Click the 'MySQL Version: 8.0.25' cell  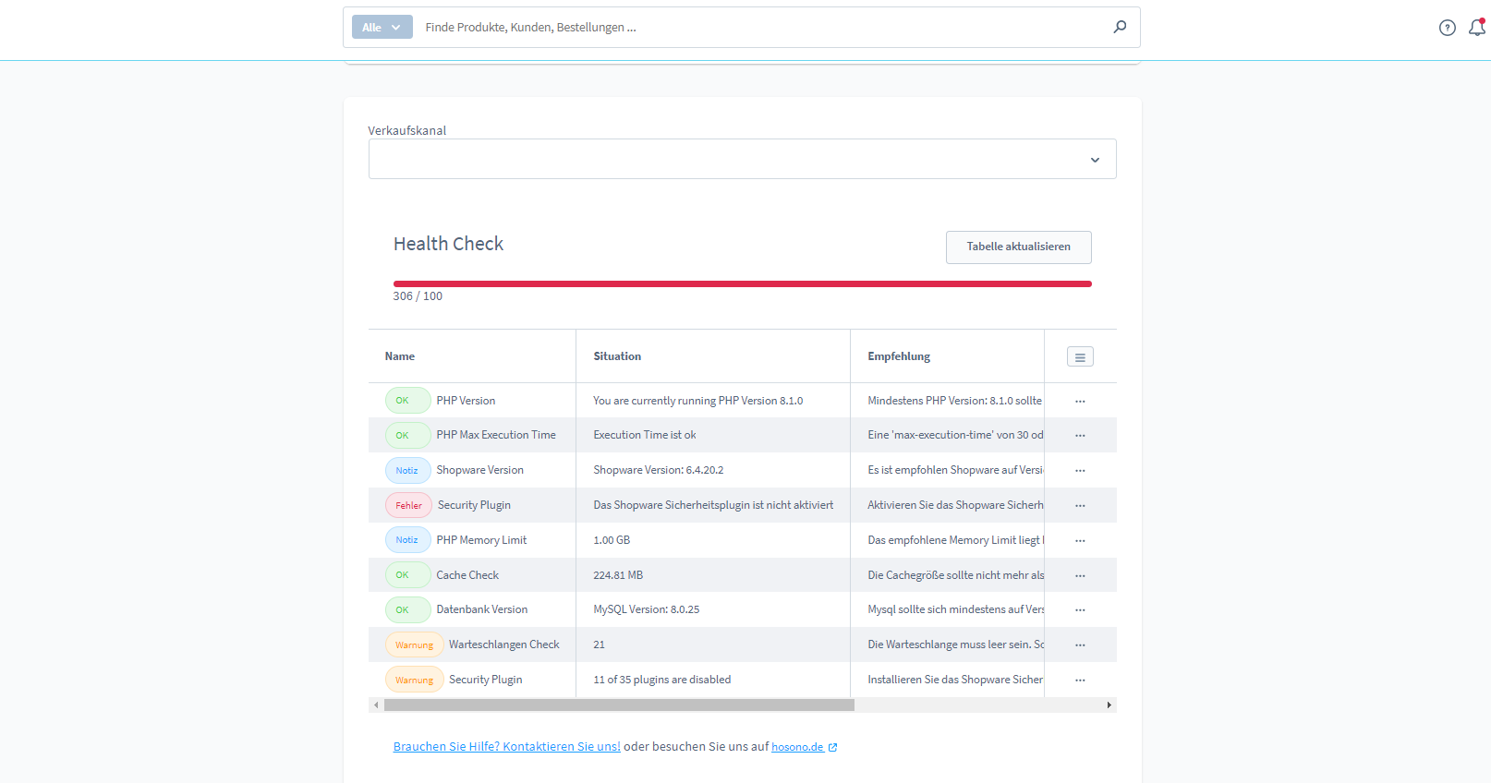click(647, 609)
